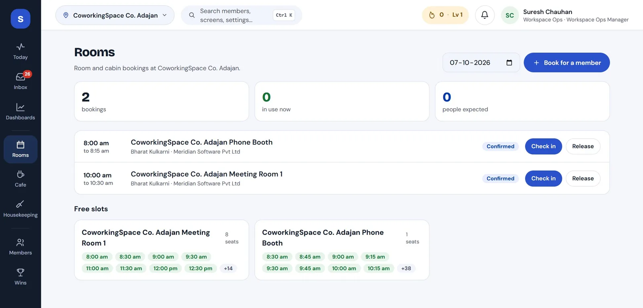Click Book for a member button
The image size is (643, 308).
(567, 63)
